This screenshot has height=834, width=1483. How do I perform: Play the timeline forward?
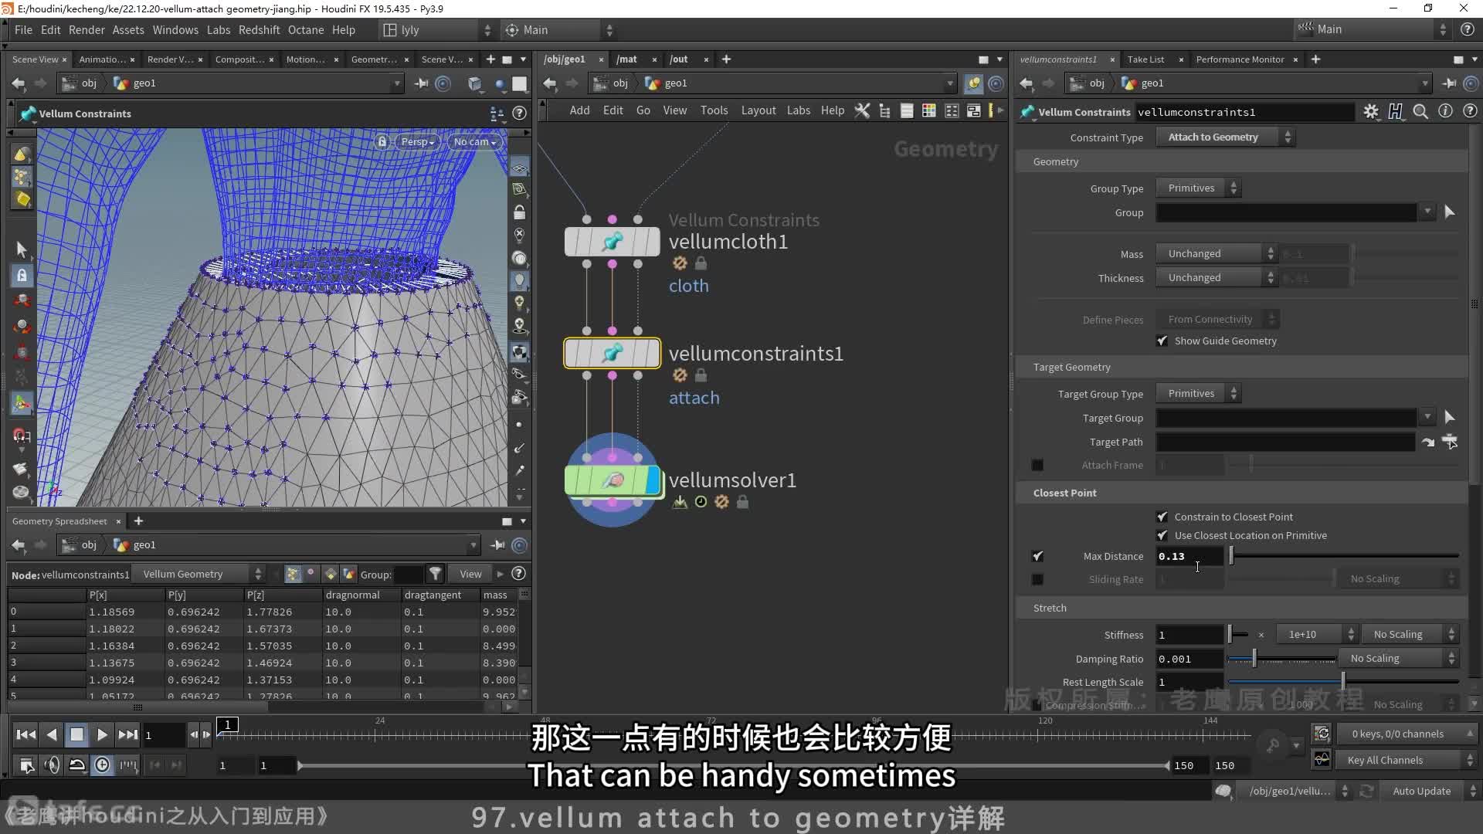pyautogui.click(x=102, y=734)
